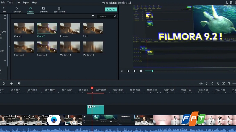Select the Up-Down 1 effect thumbnail

pos(70,47)
